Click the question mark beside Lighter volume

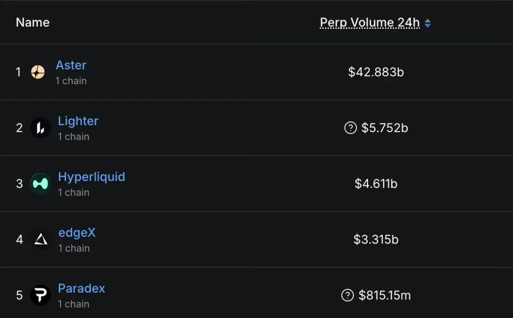pyautogui.click(x=350, y=128)
